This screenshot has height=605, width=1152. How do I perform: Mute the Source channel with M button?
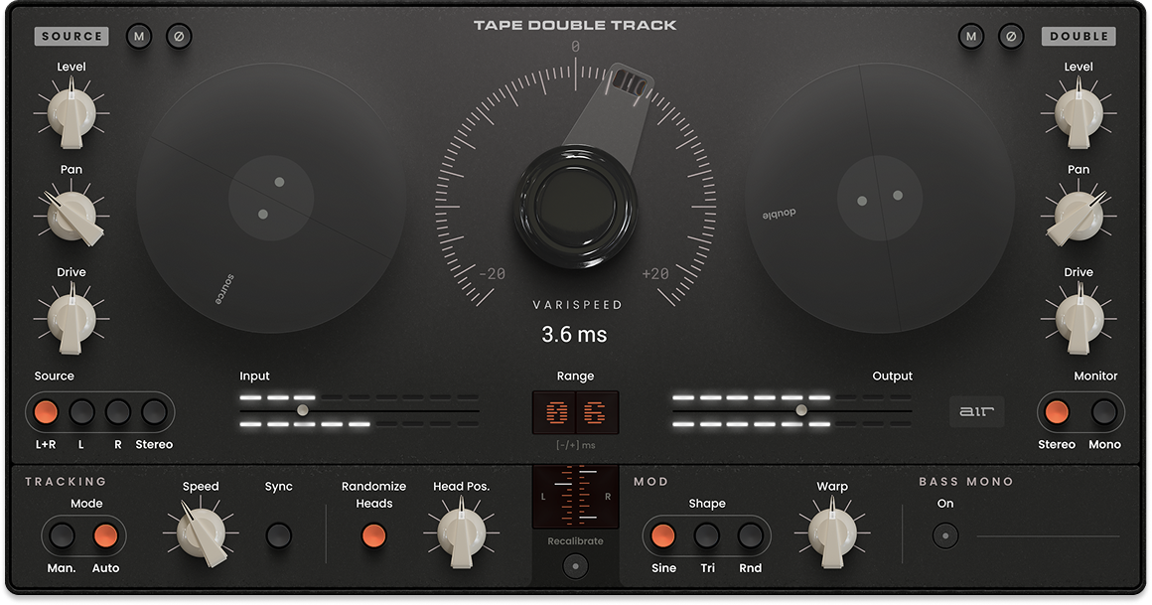pos(139,37)
